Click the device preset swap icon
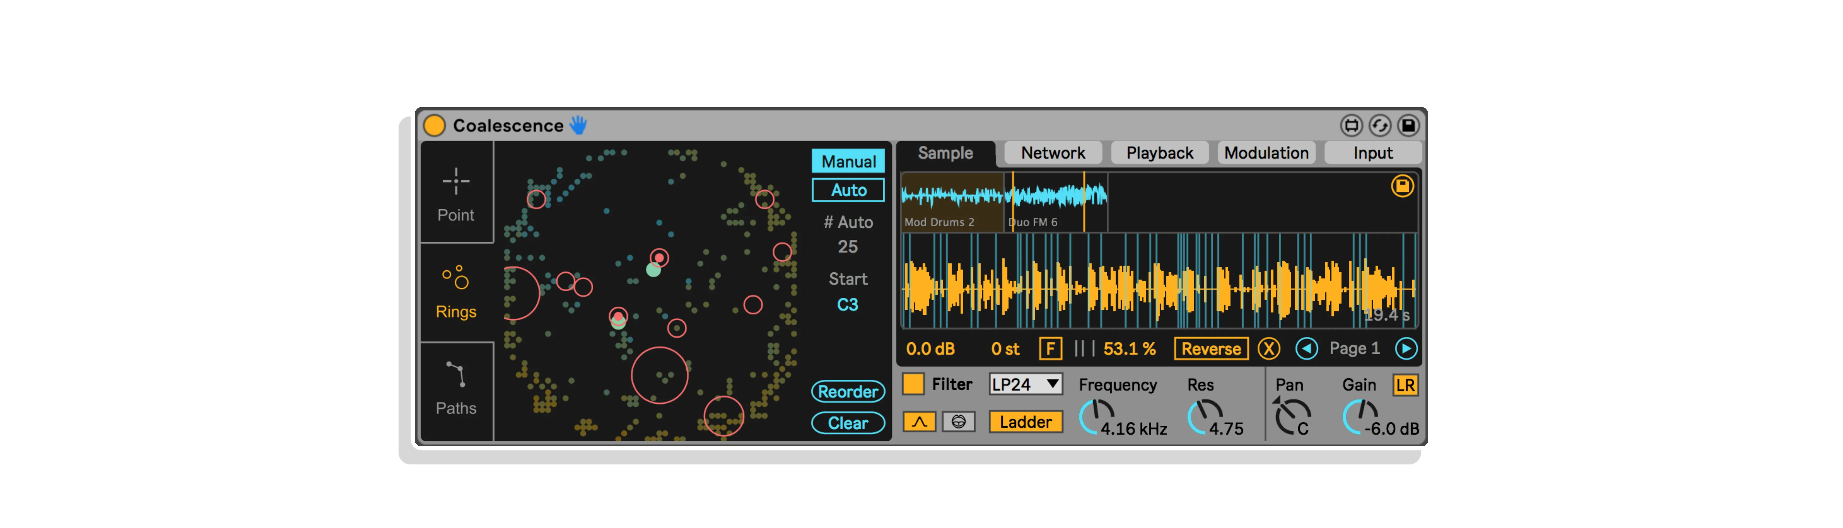The height and width of the screenshot is (528, 1843). tap(1351, 126)
